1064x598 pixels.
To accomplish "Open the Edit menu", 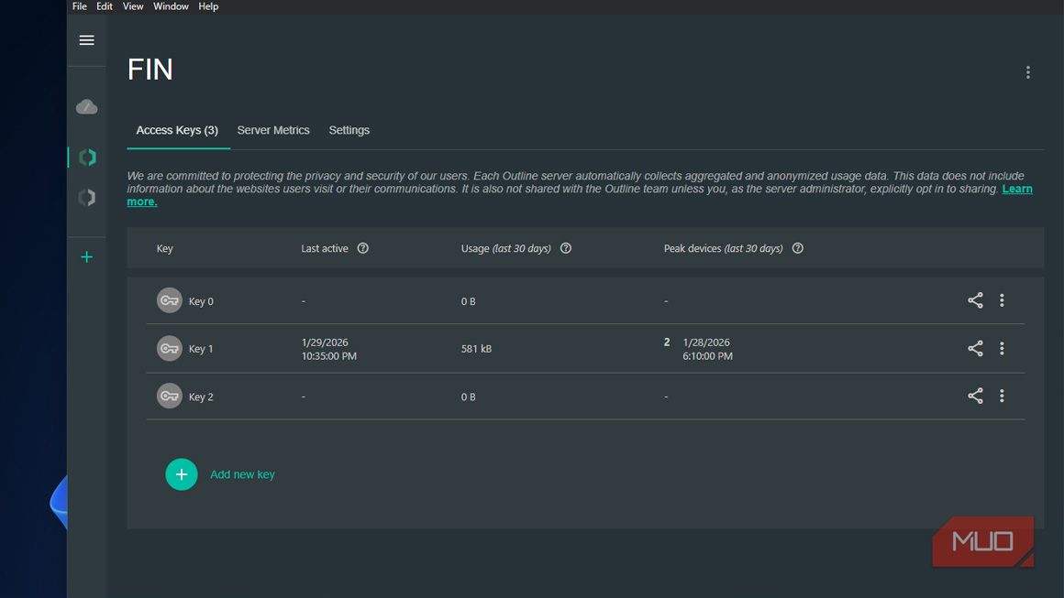I will 105,6.
